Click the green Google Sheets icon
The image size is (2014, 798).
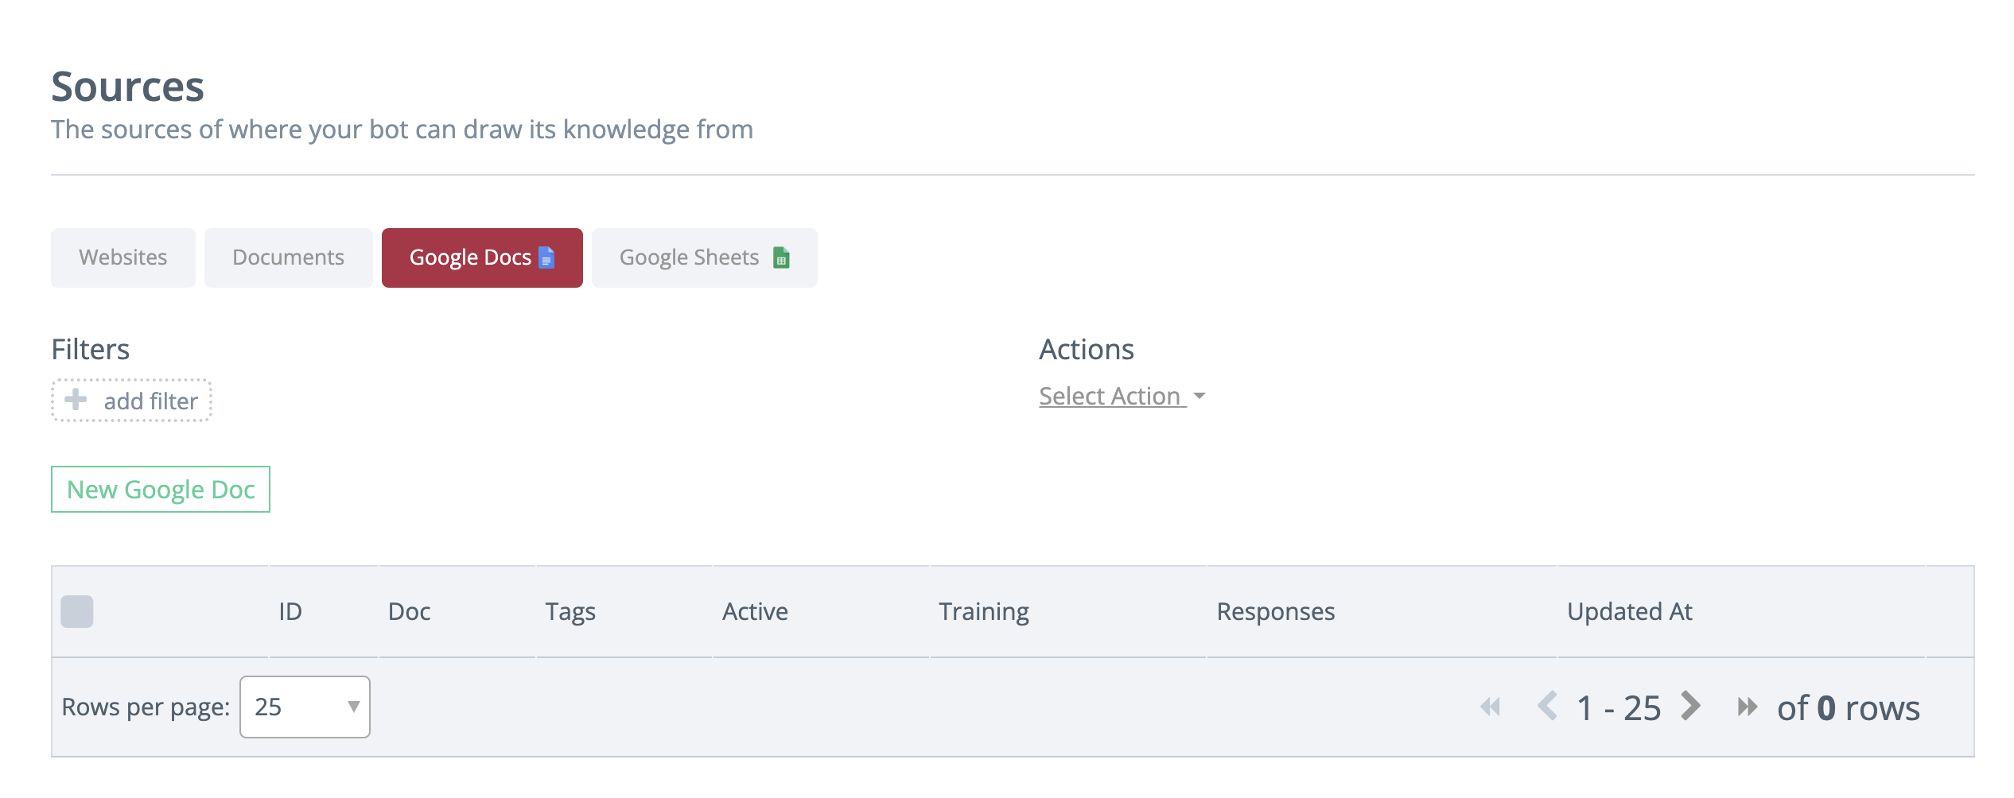[781, 258]
